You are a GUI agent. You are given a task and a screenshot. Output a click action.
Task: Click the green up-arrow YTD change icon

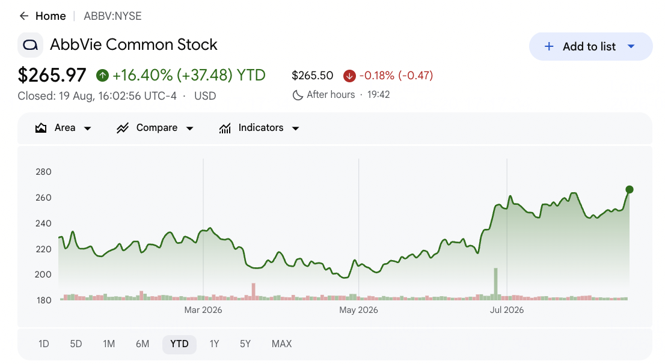click(102, 76)
